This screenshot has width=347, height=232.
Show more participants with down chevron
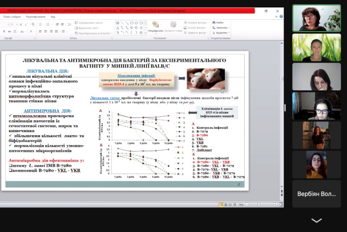[x=317, y=220]
